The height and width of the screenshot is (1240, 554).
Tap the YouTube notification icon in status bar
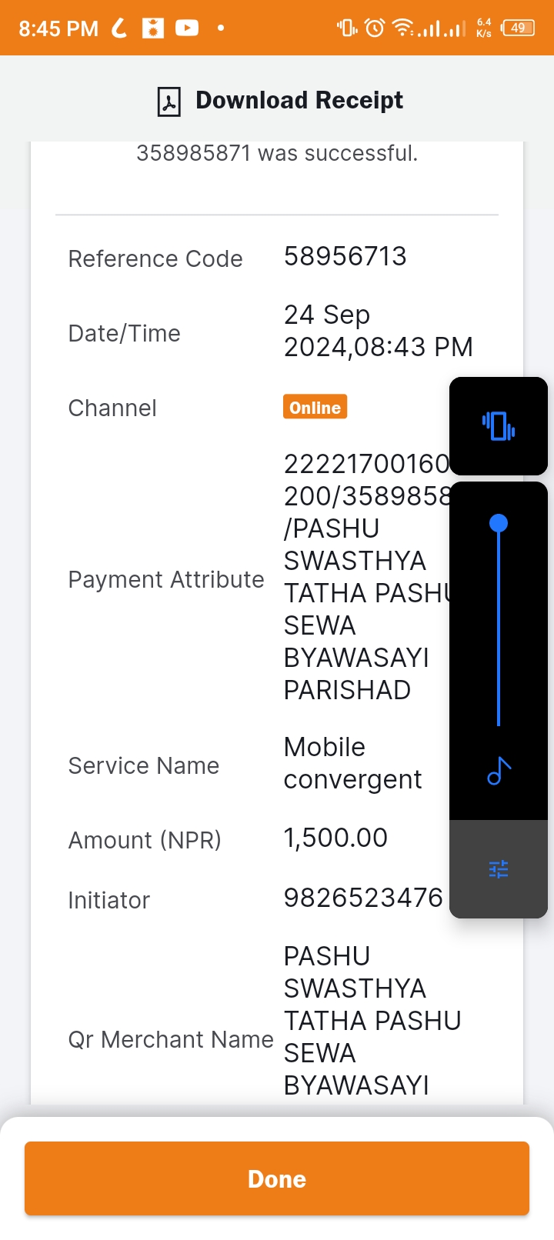[187, 28]
